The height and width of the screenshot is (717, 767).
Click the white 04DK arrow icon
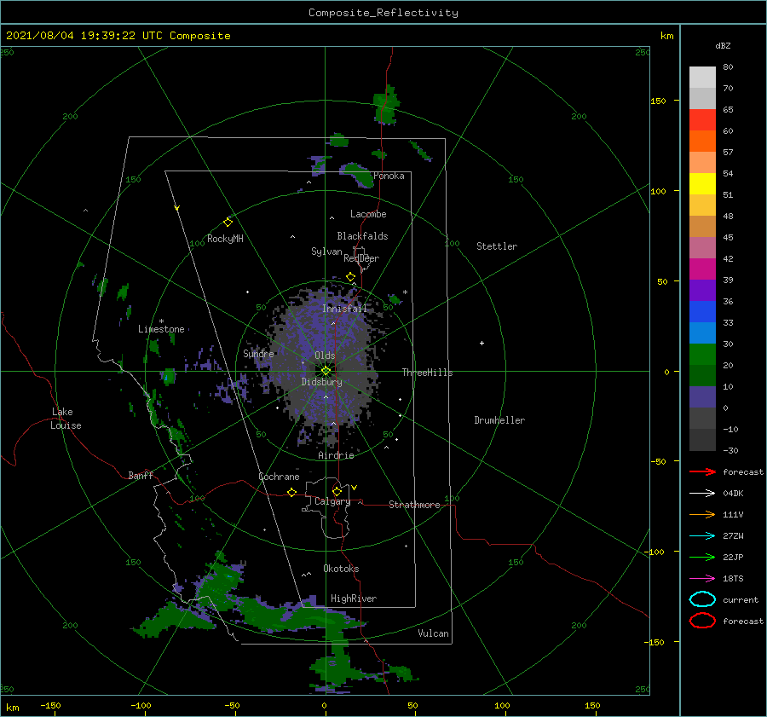coord(702,494)
